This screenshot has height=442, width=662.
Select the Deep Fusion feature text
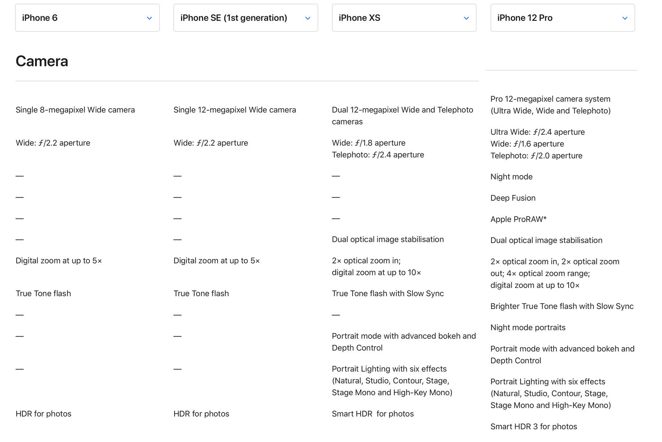(513, 198)
